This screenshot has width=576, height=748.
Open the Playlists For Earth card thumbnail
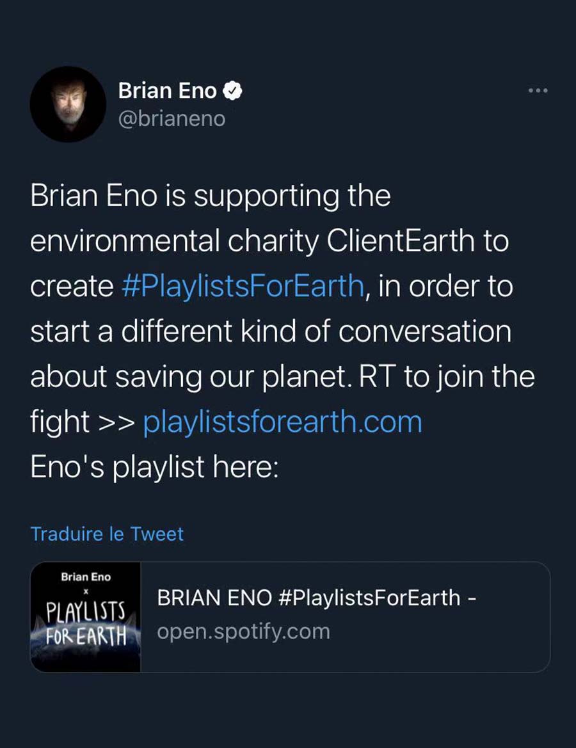point(86,617)
